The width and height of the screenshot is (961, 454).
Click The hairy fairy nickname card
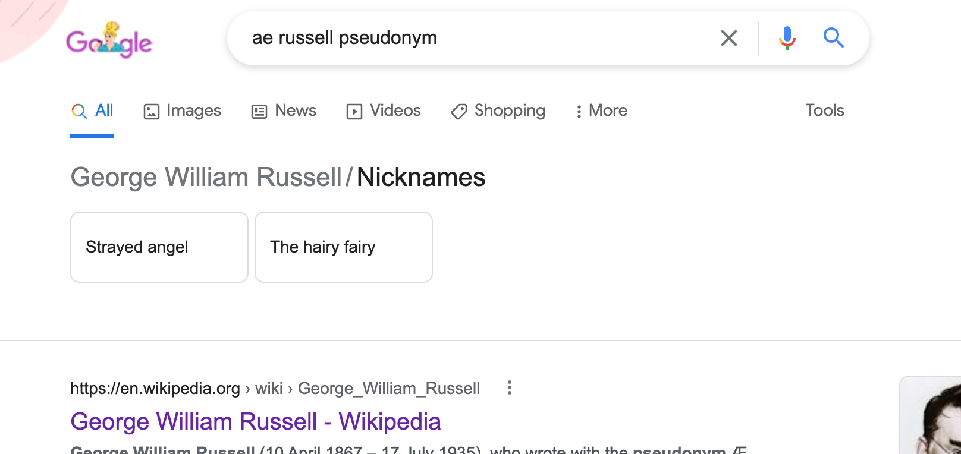coord(344,247)
